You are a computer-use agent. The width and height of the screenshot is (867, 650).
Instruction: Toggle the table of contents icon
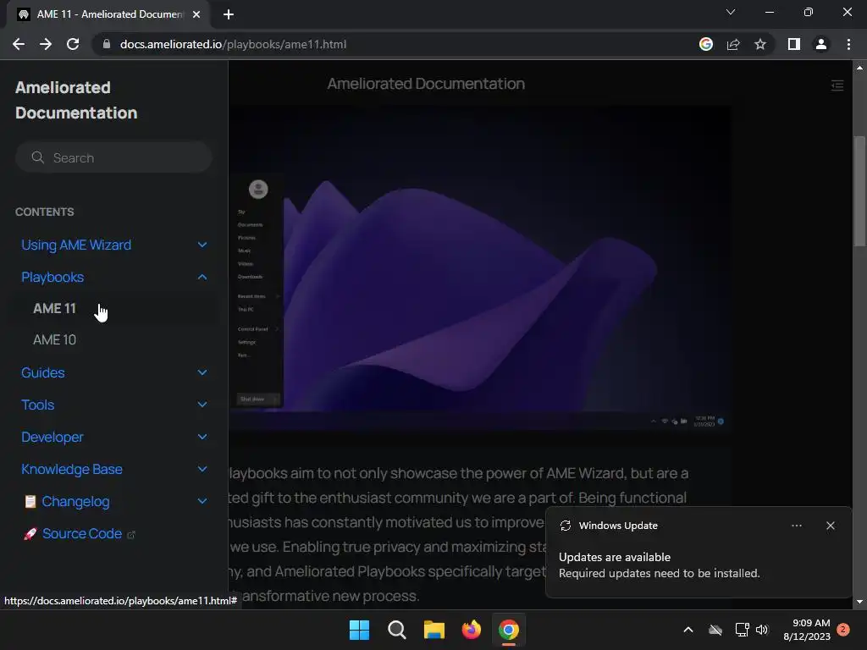837,85
